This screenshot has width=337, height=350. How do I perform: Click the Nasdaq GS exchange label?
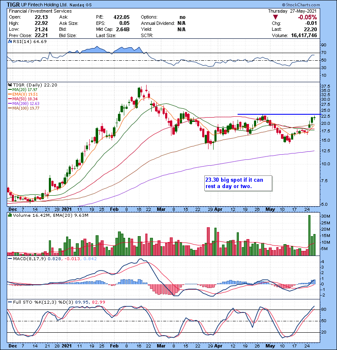click(x=80, y=5)
